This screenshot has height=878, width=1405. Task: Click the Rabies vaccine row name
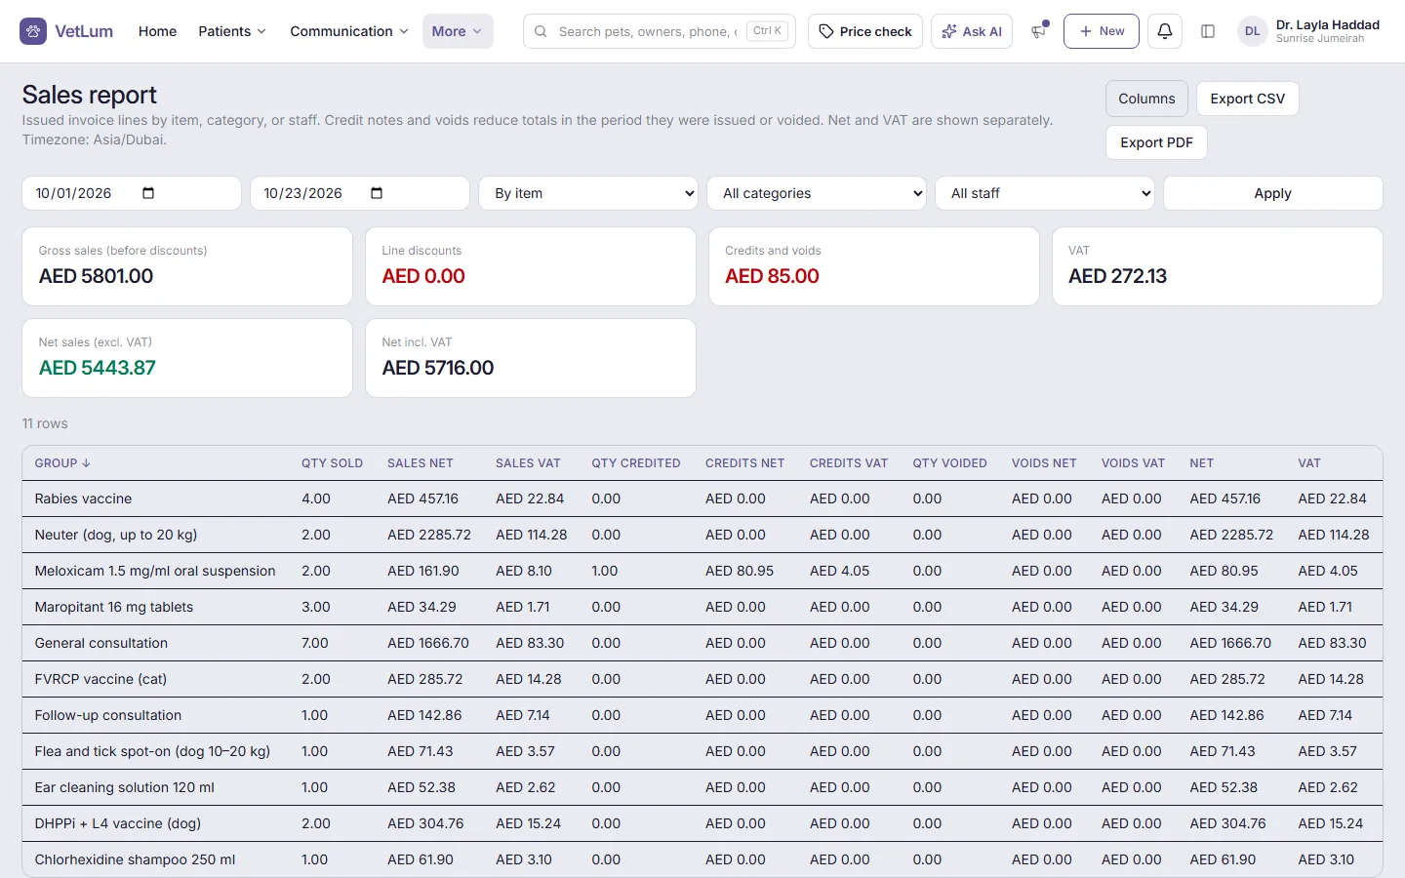(83, 499)
